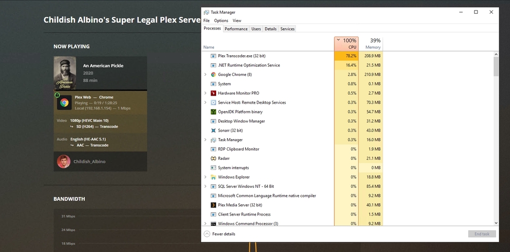Click the 70.3 MB memory value for Service Host

(x=374, y=103)
